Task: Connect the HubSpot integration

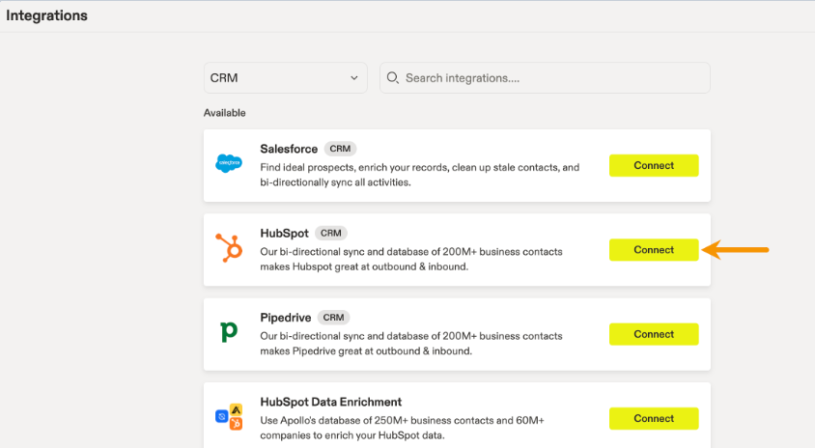Action: tap(654, 249)
